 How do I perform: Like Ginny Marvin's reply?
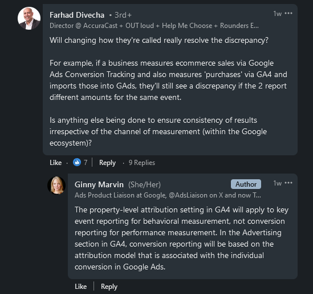click(80, 287)
